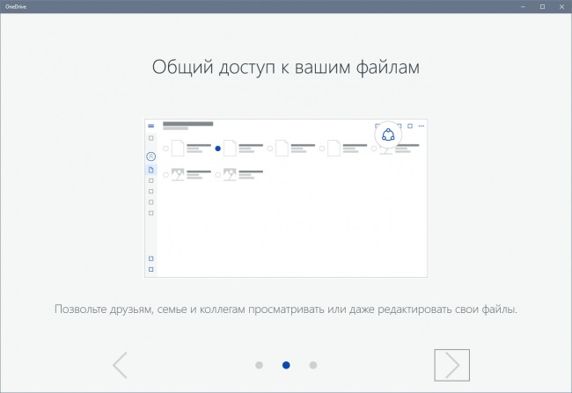The height and width of the screenshot is (393, 572).
Task: Click the OneDrive sharing illustration
Action: 286,198
